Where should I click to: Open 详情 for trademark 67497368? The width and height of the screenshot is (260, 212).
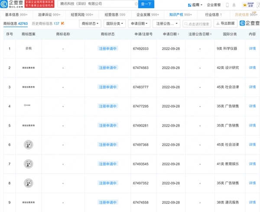[x=252, y=145]
